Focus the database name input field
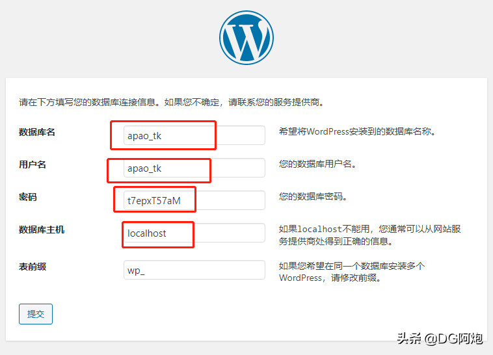The height and width of the screenshot is (355, 493). (194, 135)
